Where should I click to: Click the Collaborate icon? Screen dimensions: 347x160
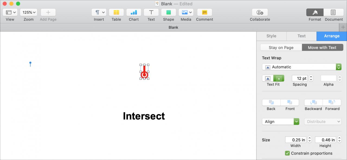[260, 12]
